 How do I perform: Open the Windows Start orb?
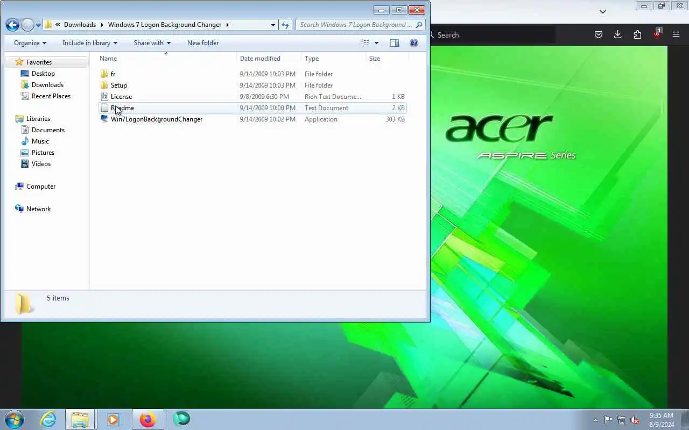tap(14, 419)
